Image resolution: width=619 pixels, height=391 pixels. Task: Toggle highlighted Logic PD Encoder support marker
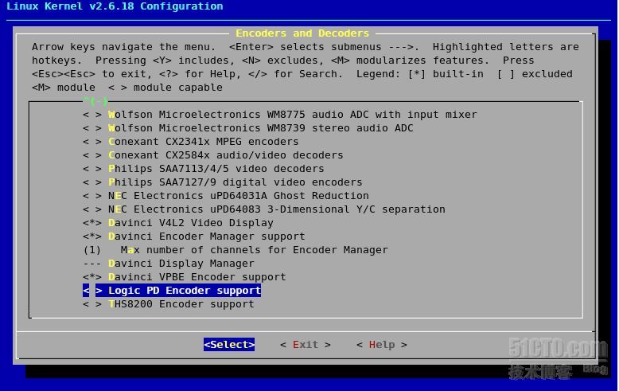tap(92, 291)
